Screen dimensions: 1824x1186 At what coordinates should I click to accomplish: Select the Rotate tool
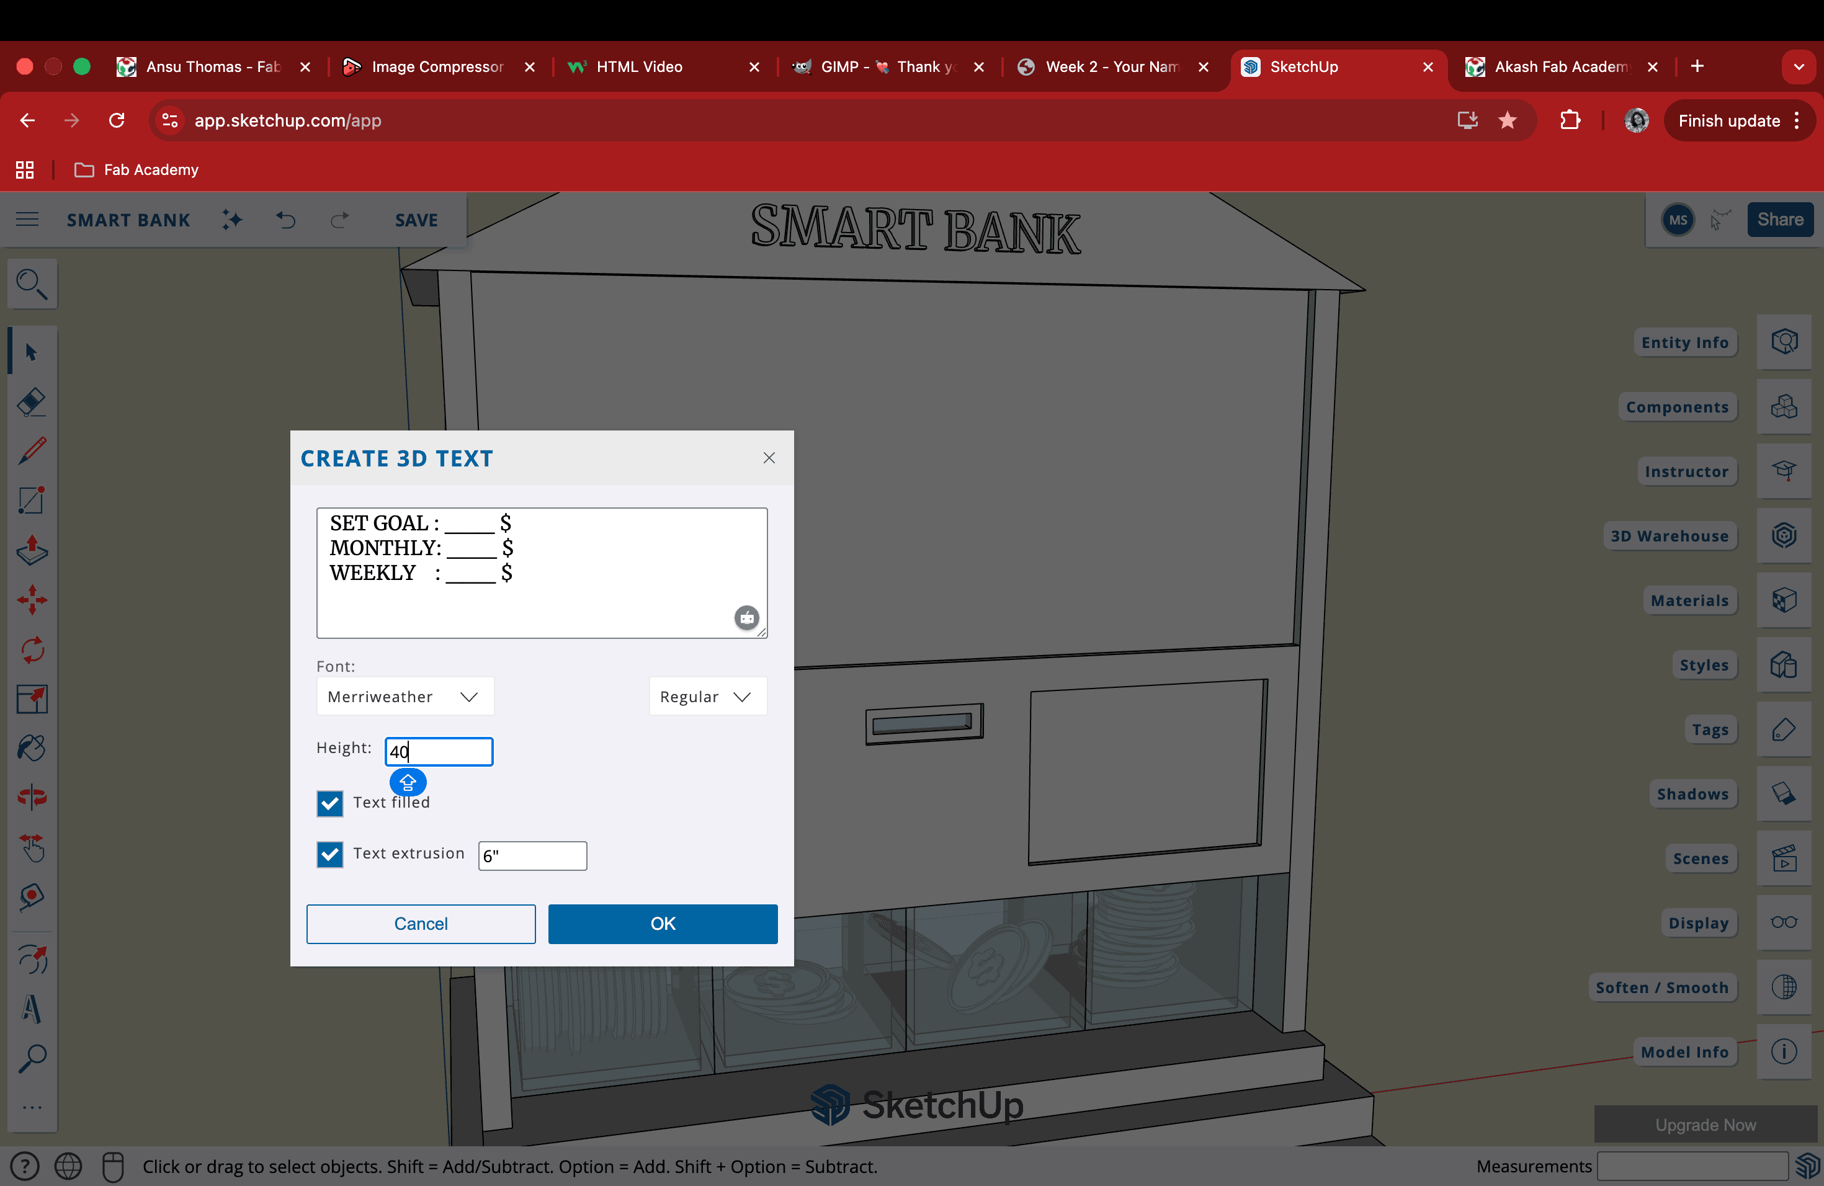click(x=32, y=649)
